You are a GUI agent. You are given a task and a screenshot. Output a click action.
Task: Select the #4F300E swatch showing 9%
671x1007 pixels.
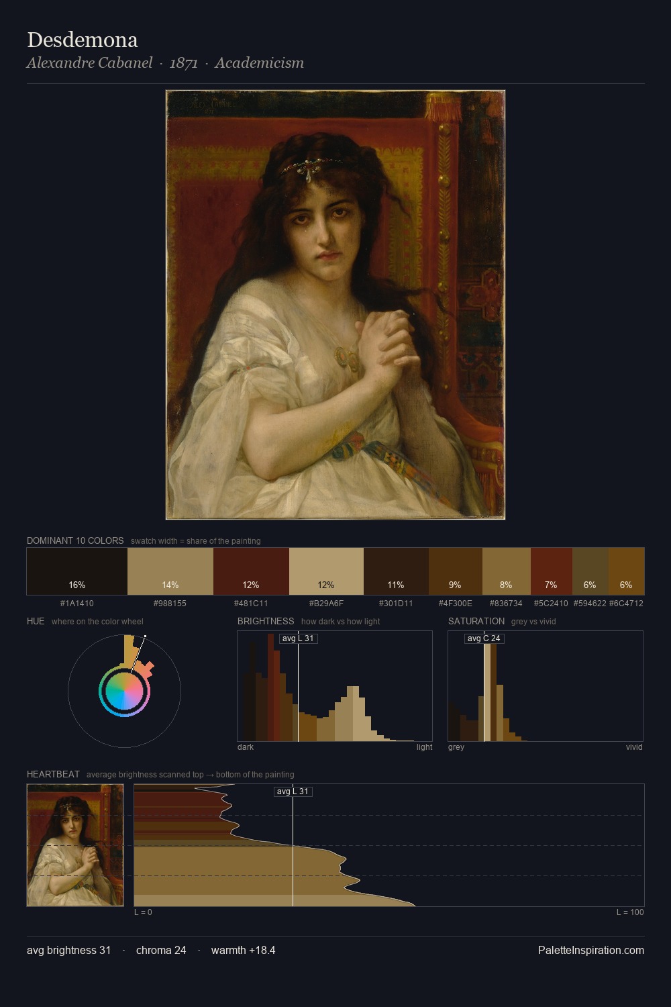click(x=456, y=571)
